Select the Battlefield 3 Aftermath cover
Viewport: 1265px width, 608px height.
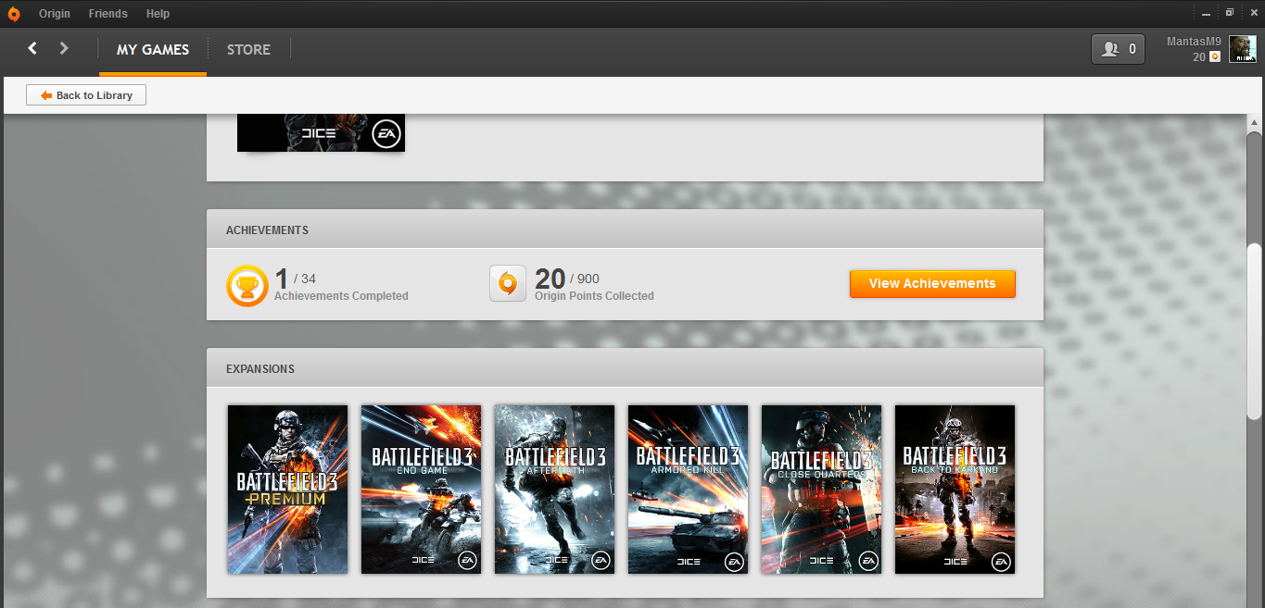point(555,490)
